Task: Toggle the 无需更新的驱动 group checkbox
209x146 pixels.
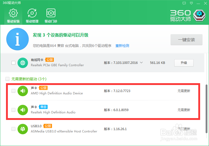Action: 8,79
